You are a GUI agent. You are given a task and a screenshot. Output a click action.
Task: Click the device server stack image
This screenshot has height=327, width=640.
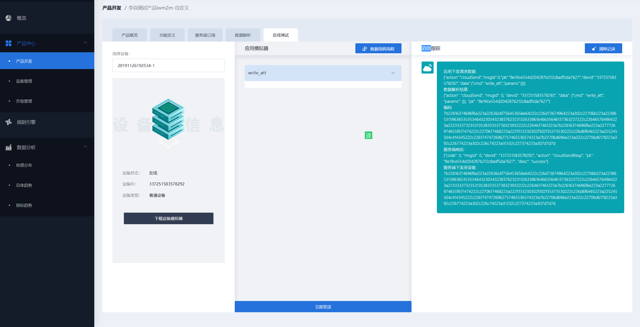click(168, 119)
